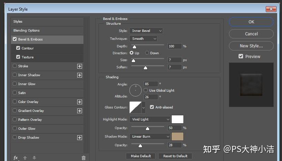Click the white highlight color swatch
This screenshot has width=282, height=161.
tap(178, 119)
